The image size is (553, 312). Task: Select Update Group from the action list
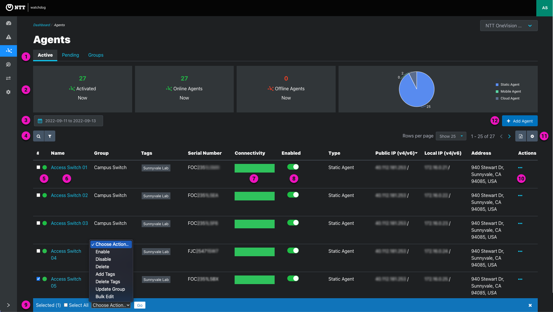click(111, 289)
